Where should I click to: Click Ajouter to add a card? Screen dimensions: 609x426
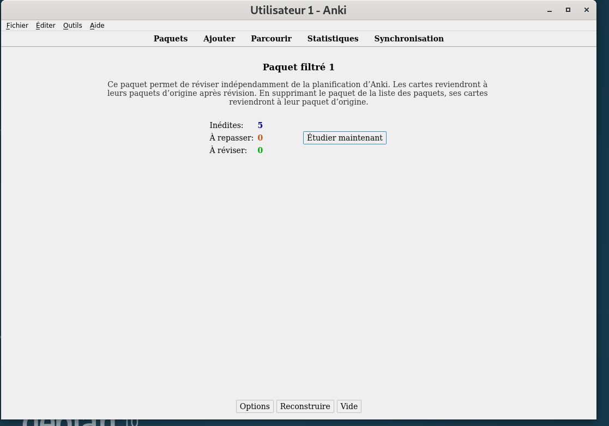pyautogui.click(x=219, y=39)
